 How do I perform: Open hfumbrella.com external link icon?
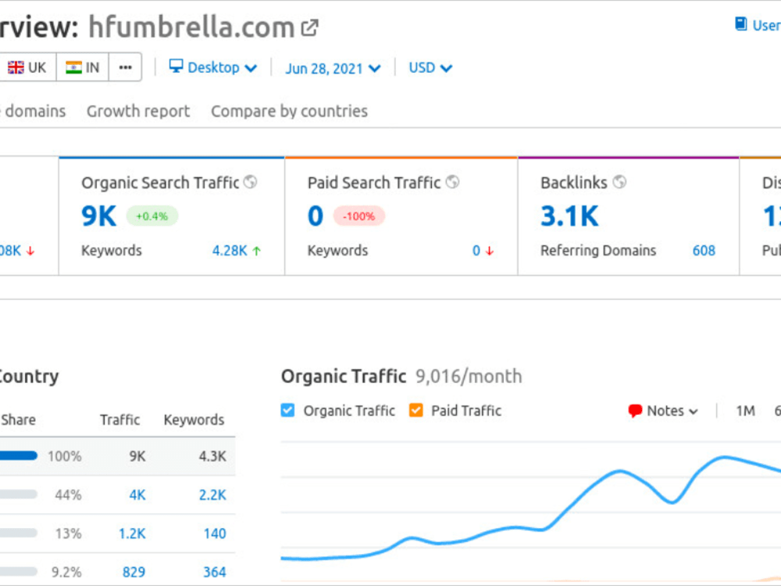click(x=309, y=28)
